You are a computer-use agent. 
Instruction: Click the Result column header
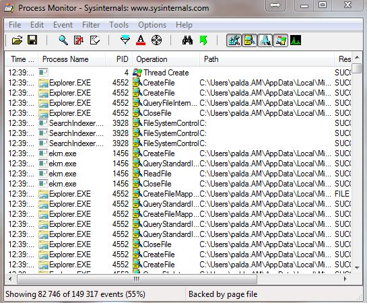coord(343,59)
